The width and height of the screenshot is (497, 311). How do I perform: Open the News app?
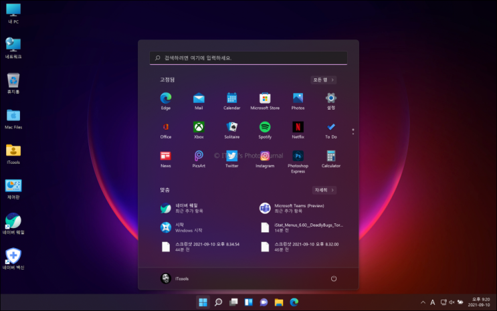pos(165,159)
